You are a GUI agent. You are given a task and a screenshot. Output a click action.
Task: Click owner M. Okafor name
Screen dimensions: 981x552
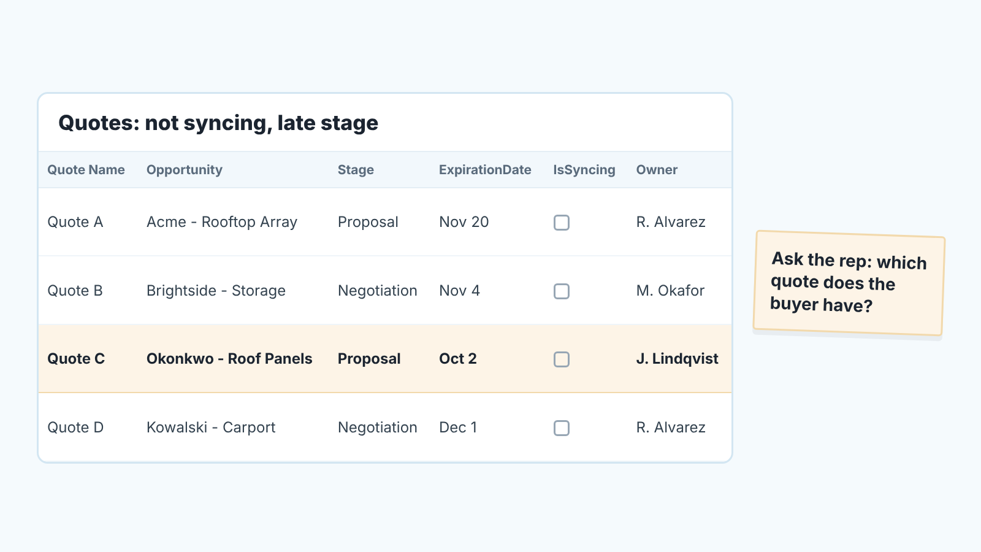point(670,291)
